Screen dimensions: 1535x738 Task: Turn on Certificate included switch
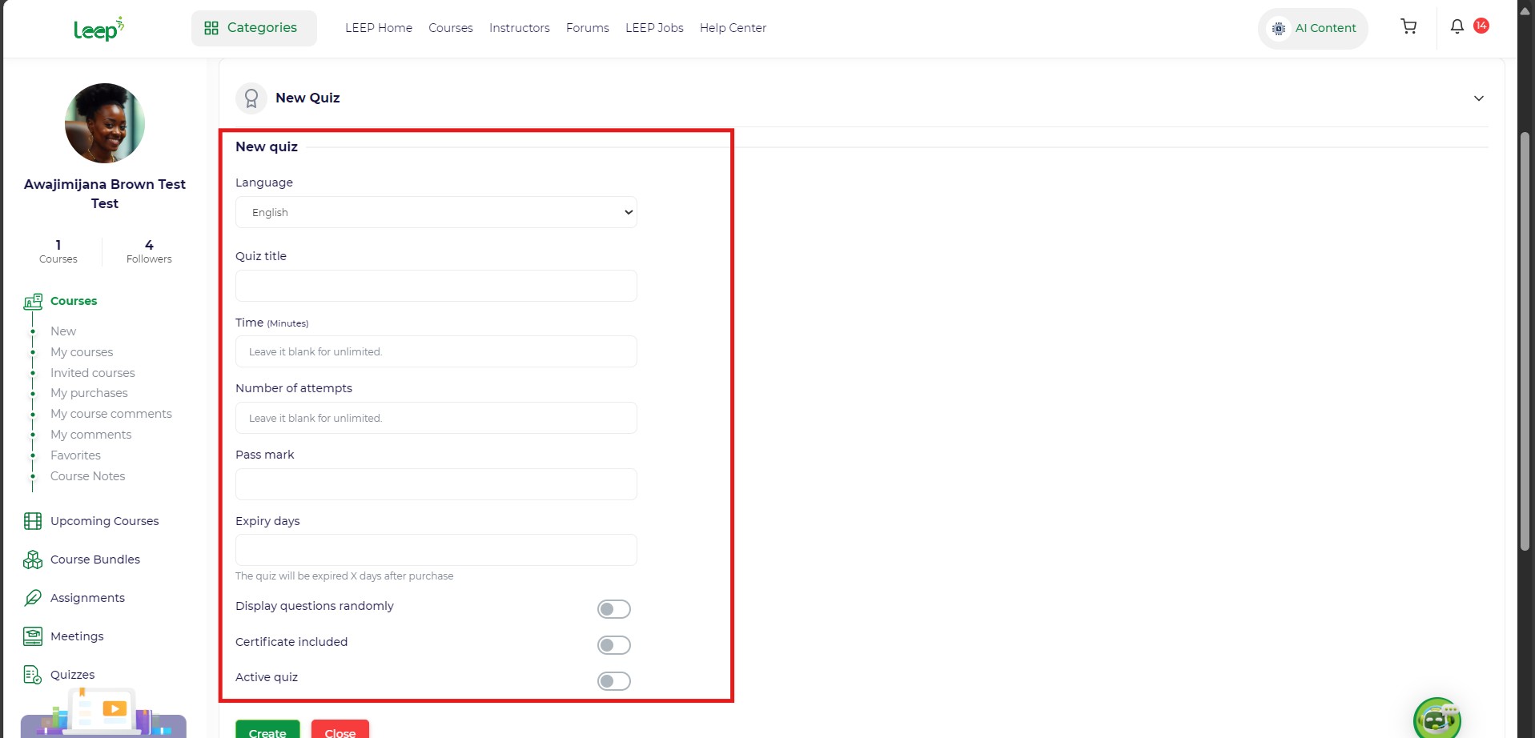pyautogui.click(x=613, y=645)
